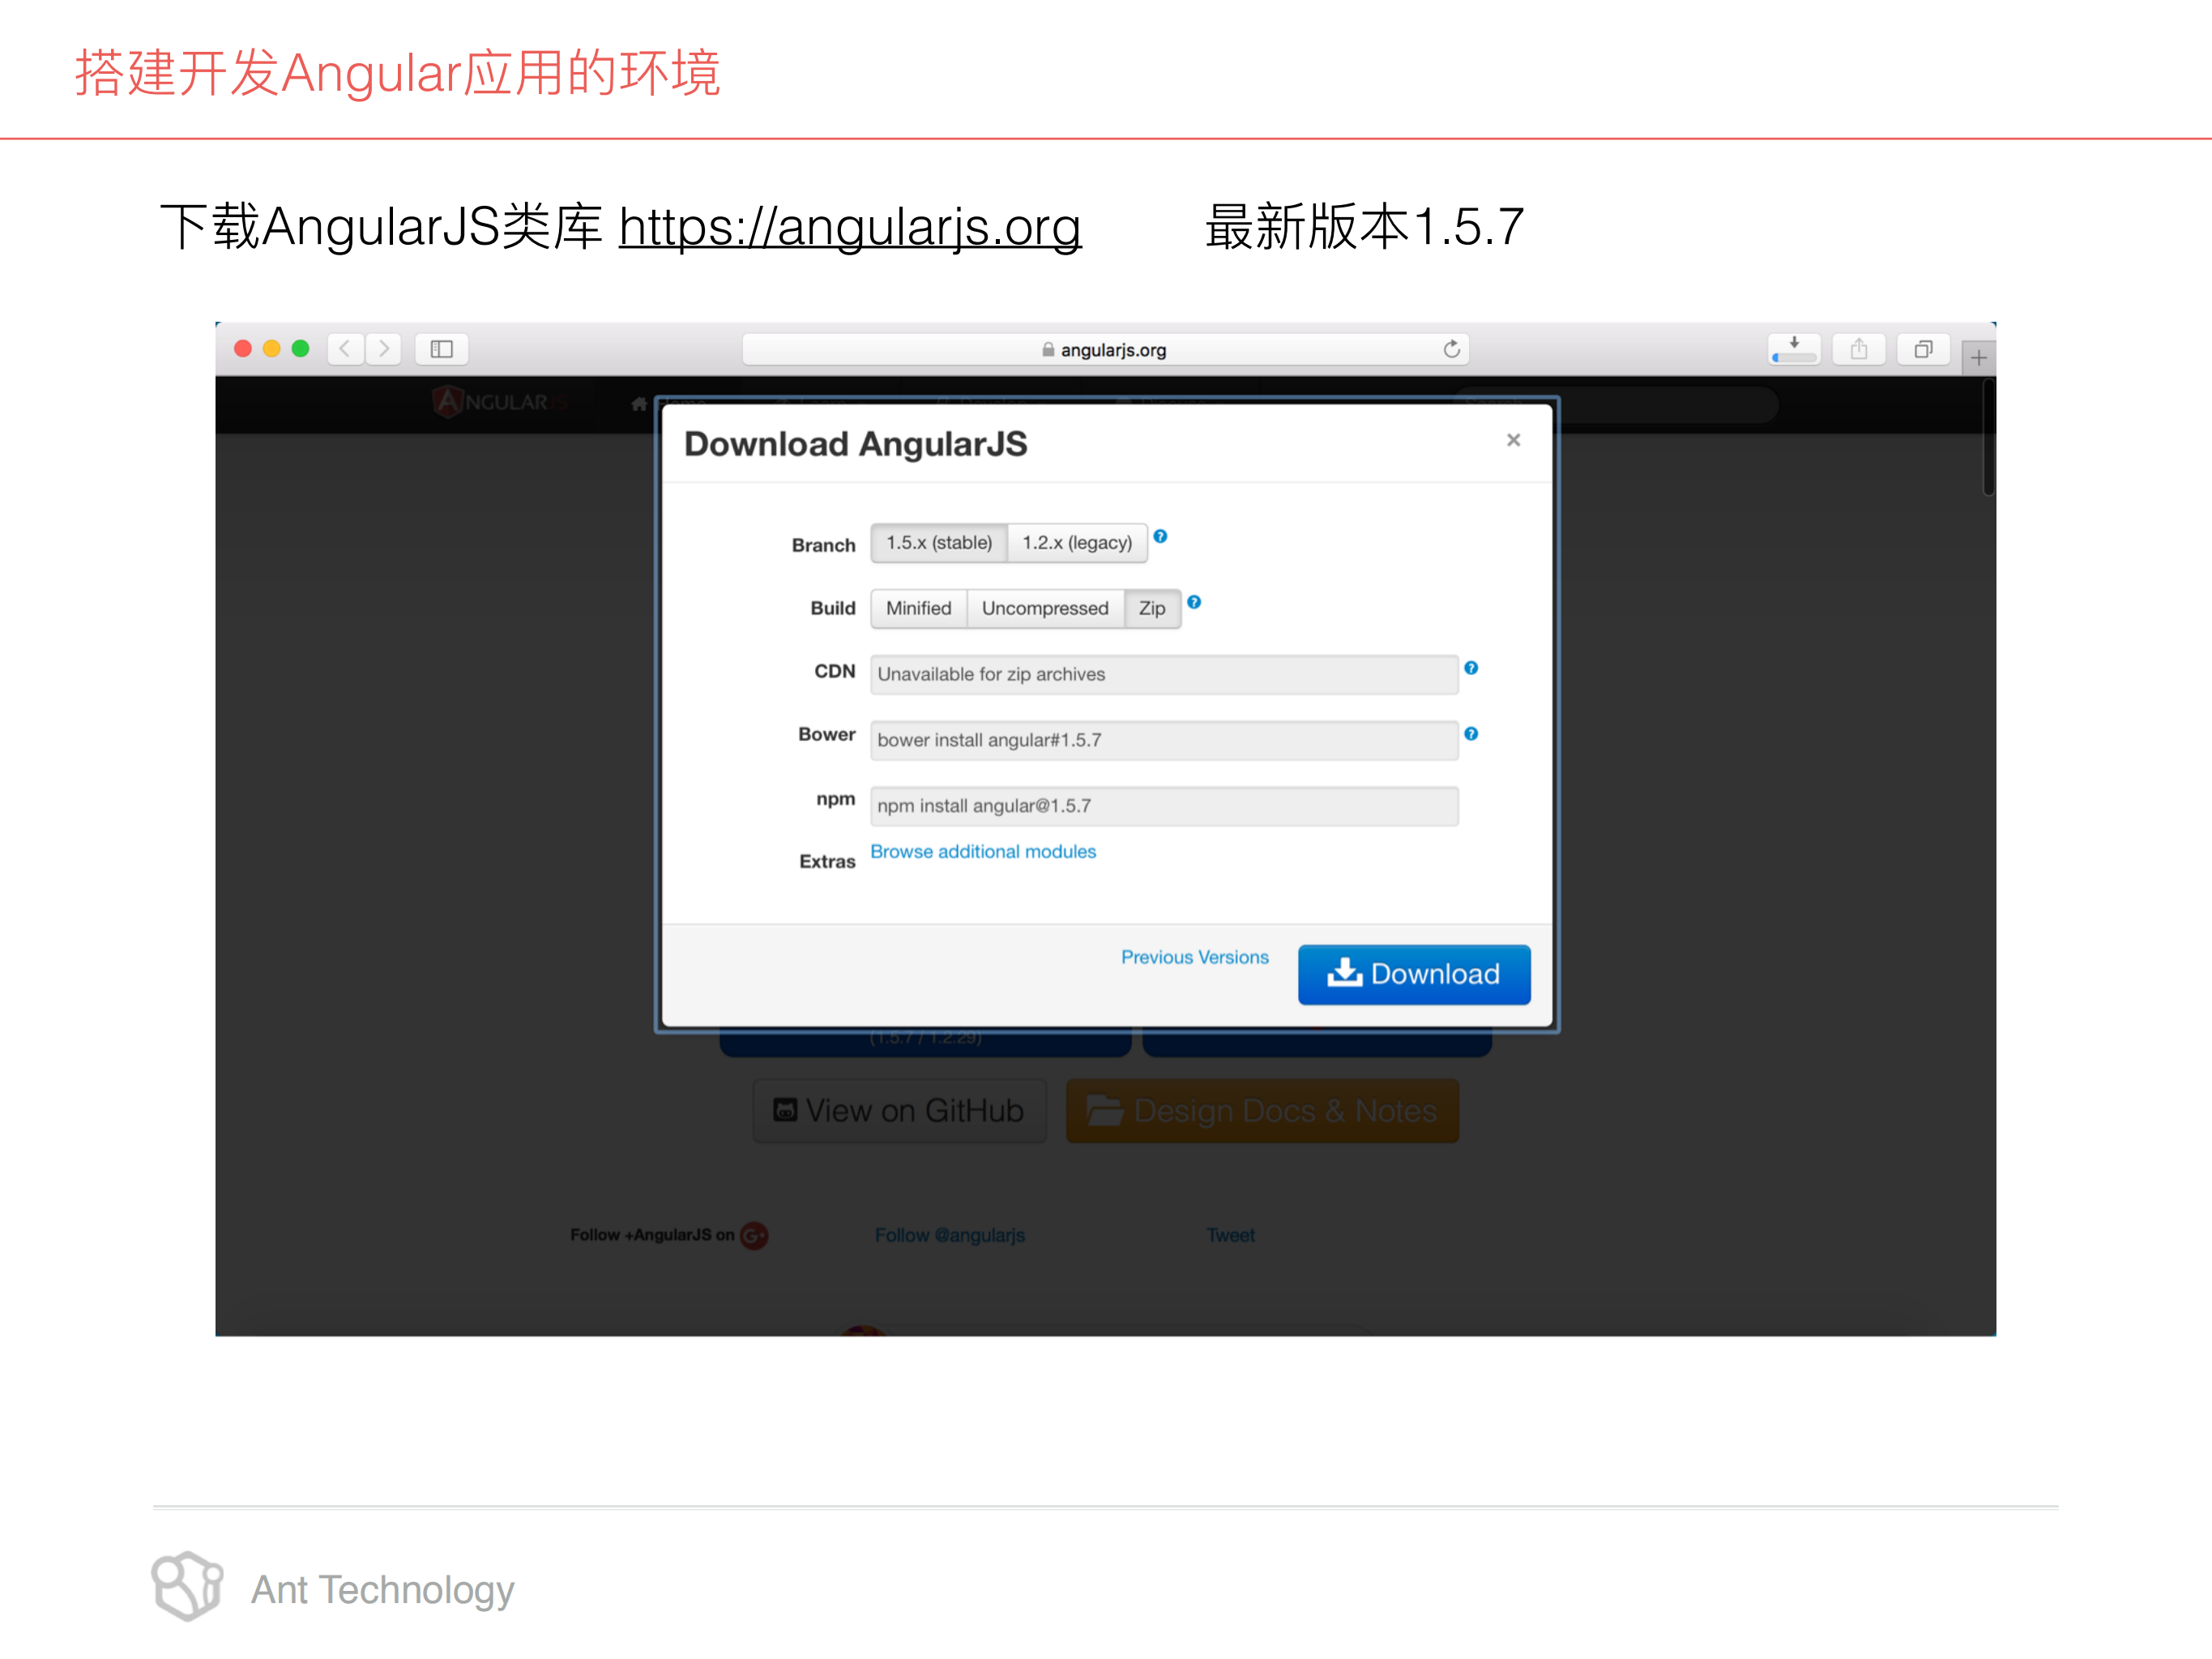
Task: Switch the build to Minified
Action: pos(917,608)
